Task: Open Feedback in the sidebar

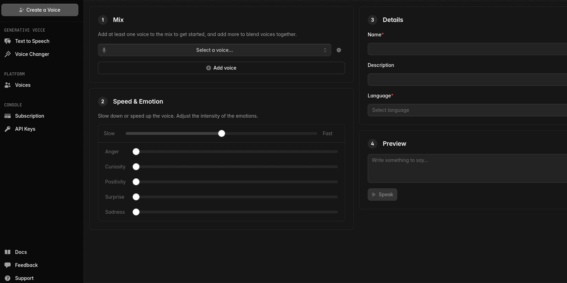Action: click(26, 265)
